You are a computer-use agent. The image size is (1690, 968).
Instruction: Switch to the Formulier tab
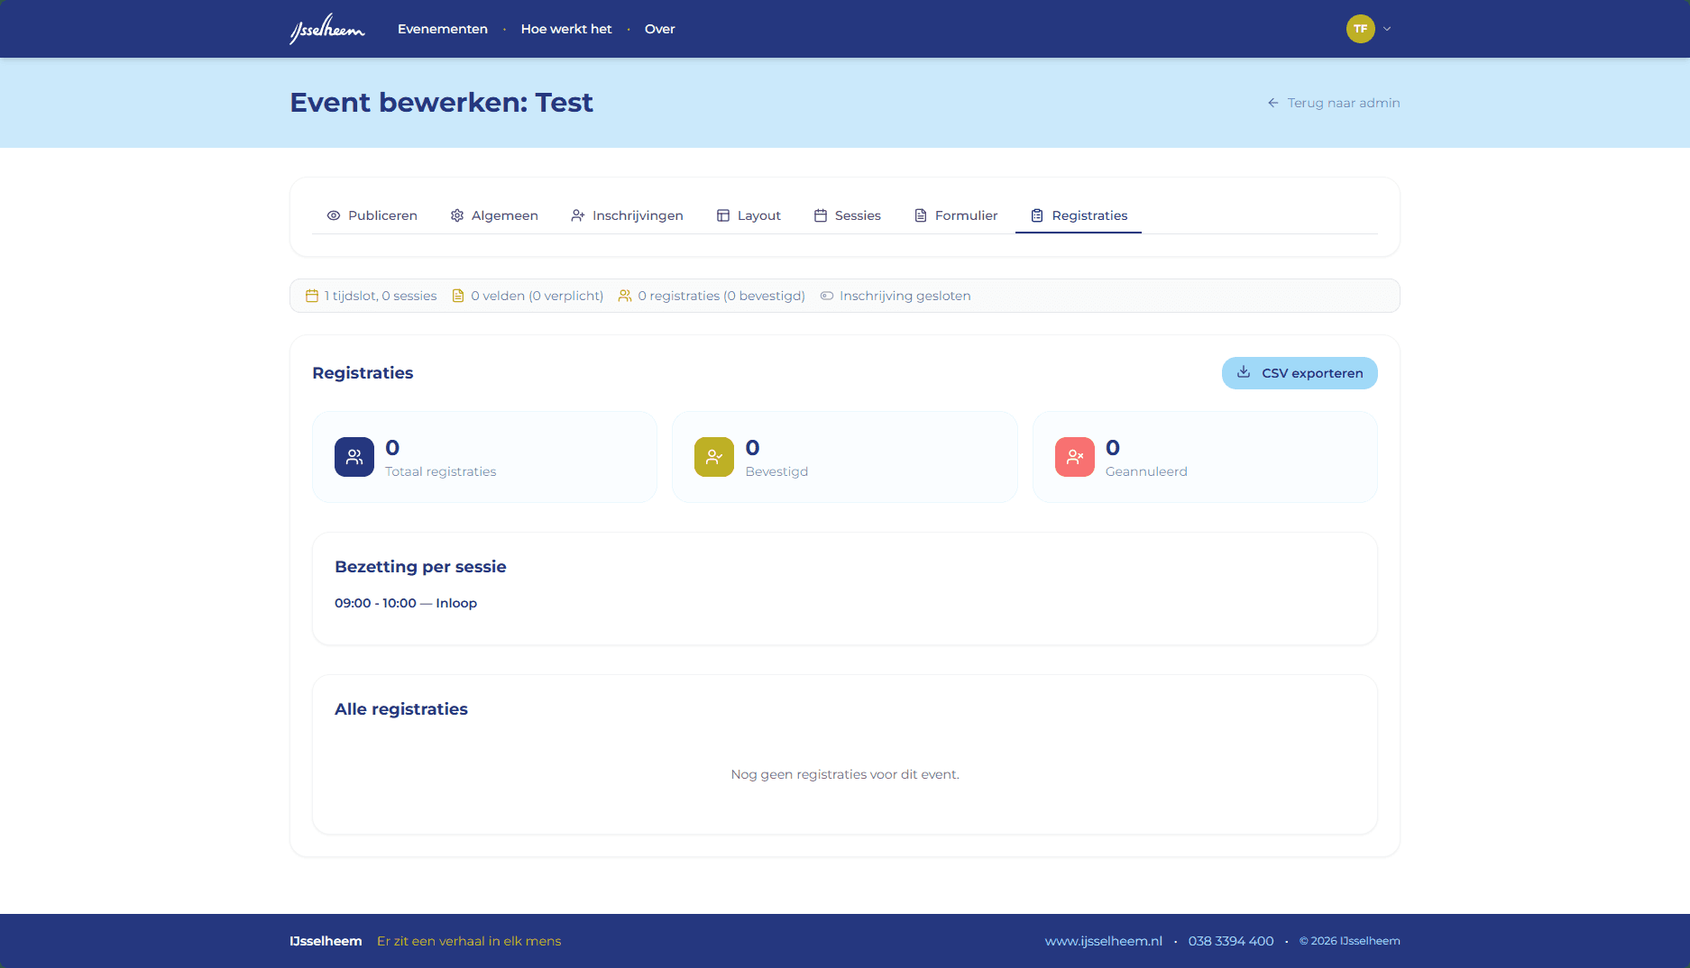pyautogui.click(x=956, y=215)
